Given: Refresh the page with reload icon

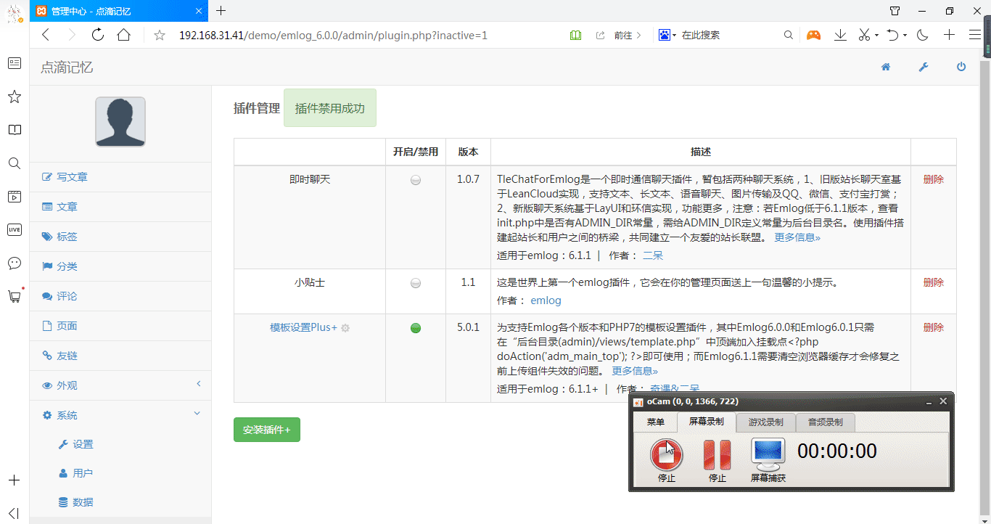Looking at the screenshot, I should [97, 35].
